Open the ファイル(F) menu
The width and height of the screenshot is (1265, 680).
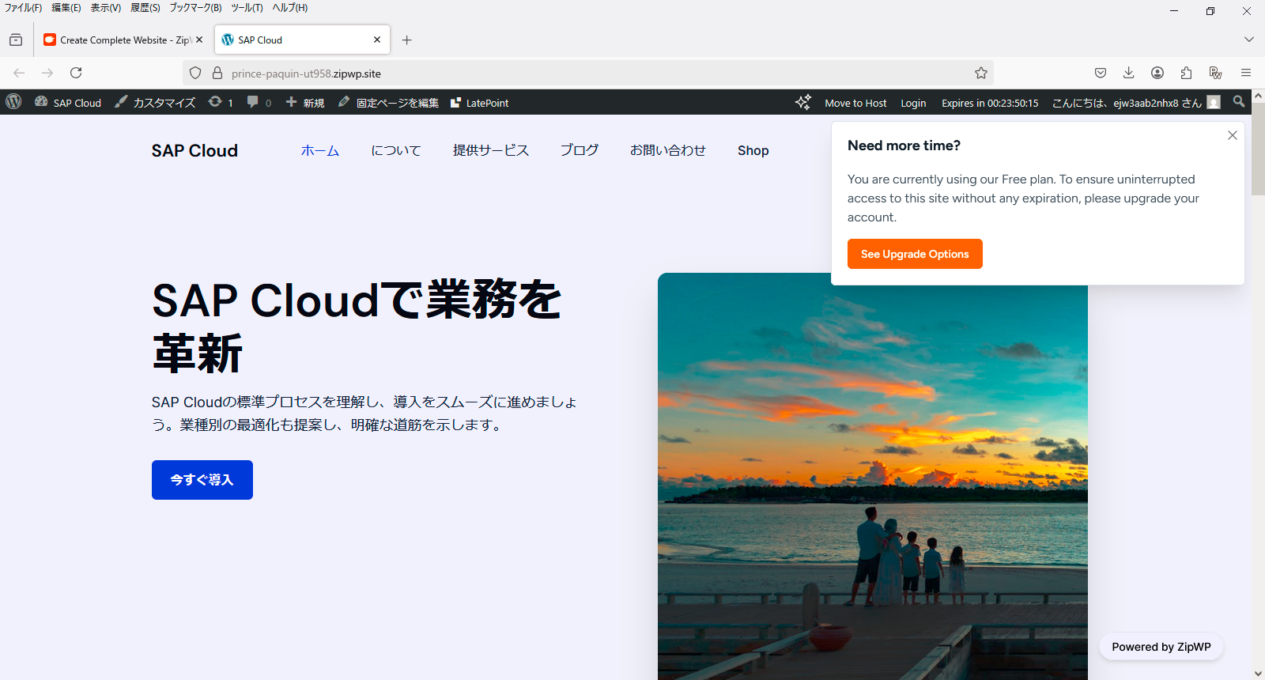(23, 8)
